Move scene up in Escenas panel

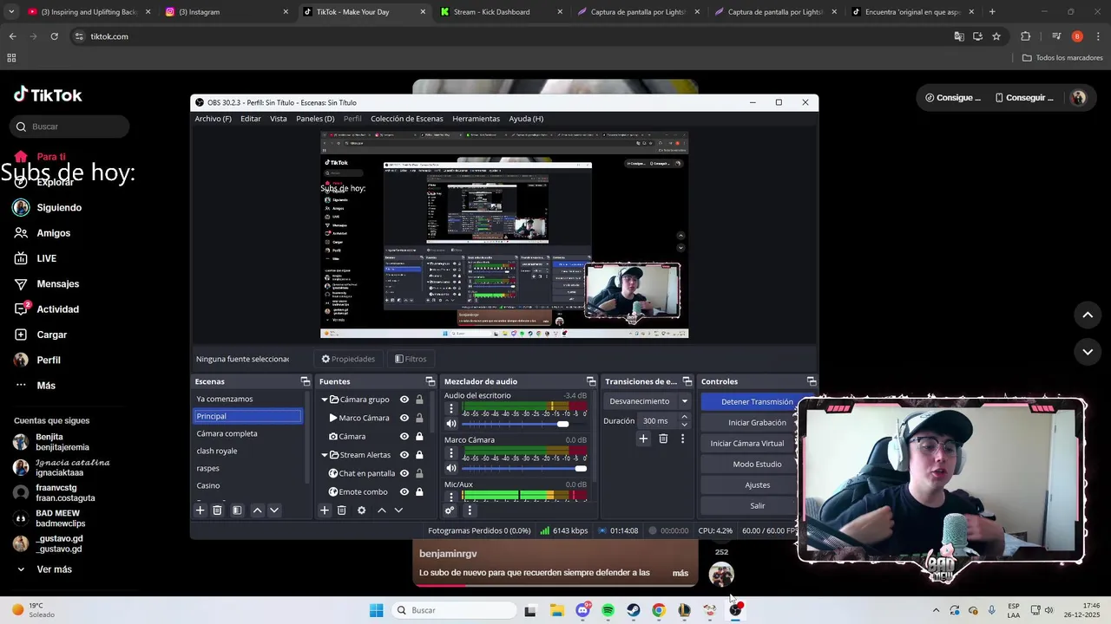coord(257,510)
